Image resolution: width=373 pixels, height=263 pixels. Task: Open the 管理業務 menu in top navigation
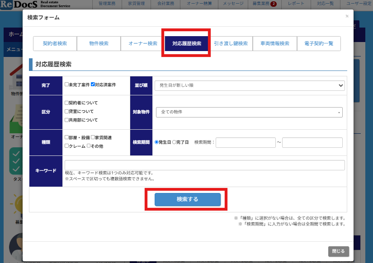[107, 4]
